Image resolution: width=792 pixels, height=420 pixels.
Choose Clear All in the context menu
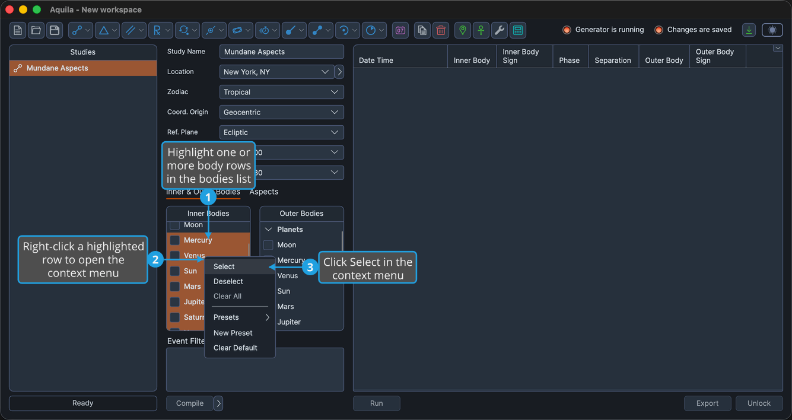(240, 296)
